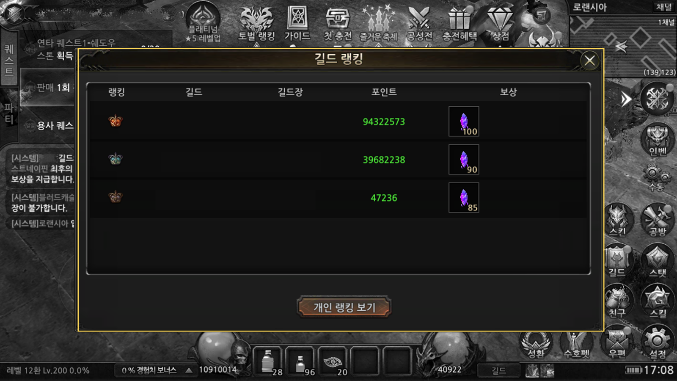Open the 우편 mail icon
Screen dimensions: 677x381
tap(617, 342)
